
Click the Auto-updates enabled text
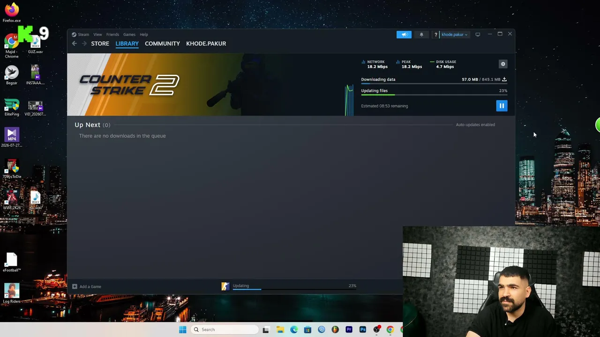pos(475,125)
